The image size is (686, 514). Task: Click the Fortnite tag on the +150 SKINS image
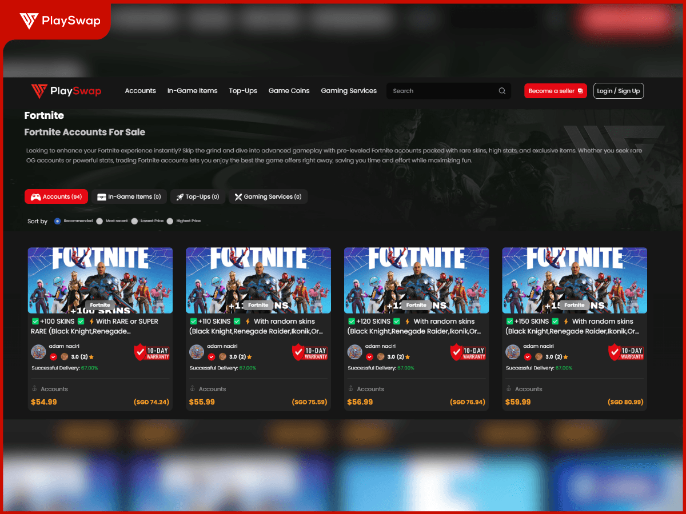click(x=575, y=305)
